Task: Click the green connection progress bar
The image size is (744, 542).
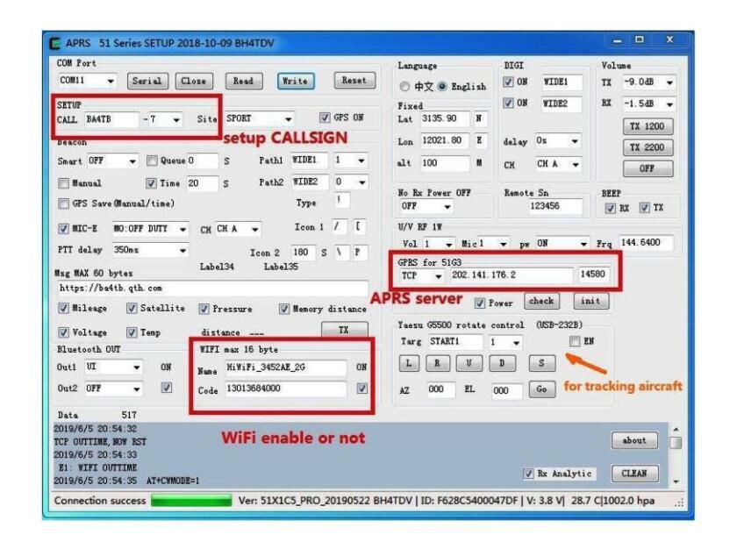Action: (191, 501)
